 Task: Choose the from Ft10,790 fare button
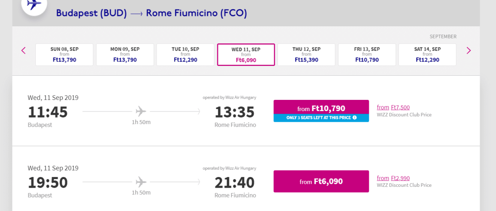pos(321,107)
